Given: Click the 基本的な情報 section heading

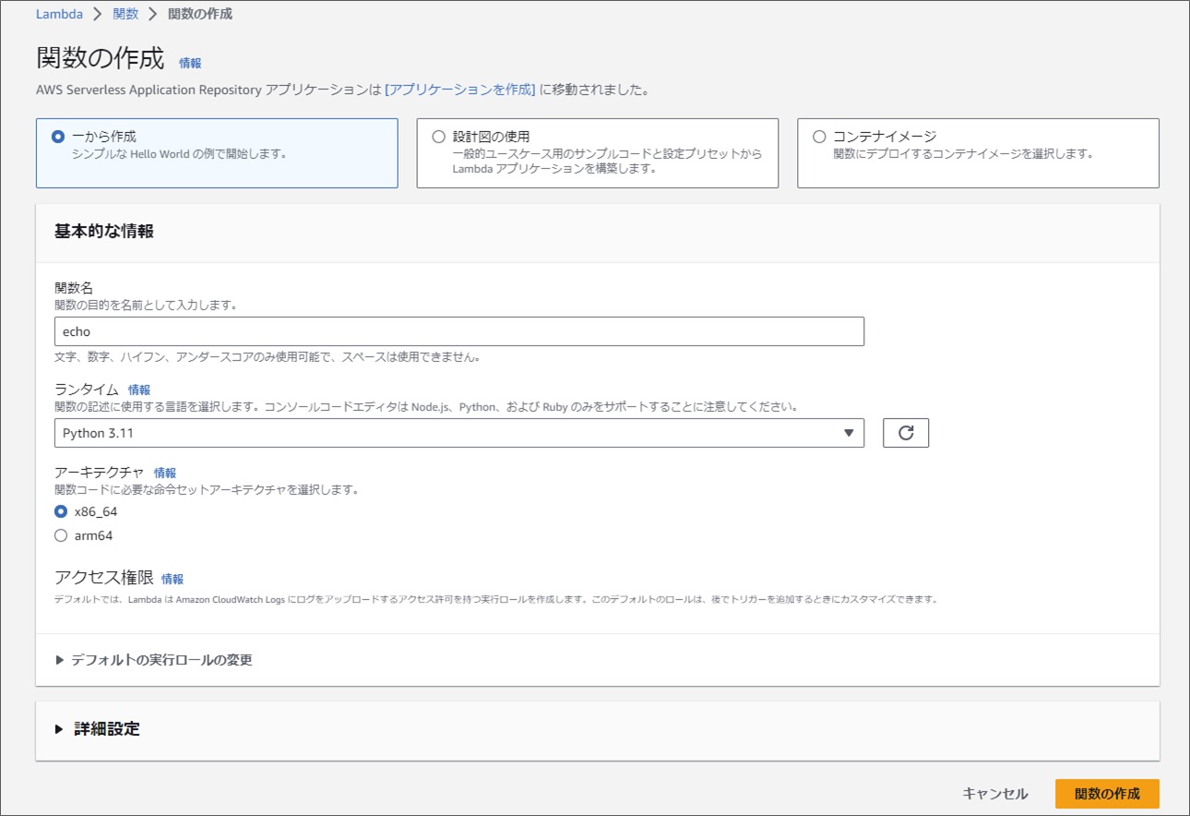Looking at the screenshot, I should (x=104, y=232).
